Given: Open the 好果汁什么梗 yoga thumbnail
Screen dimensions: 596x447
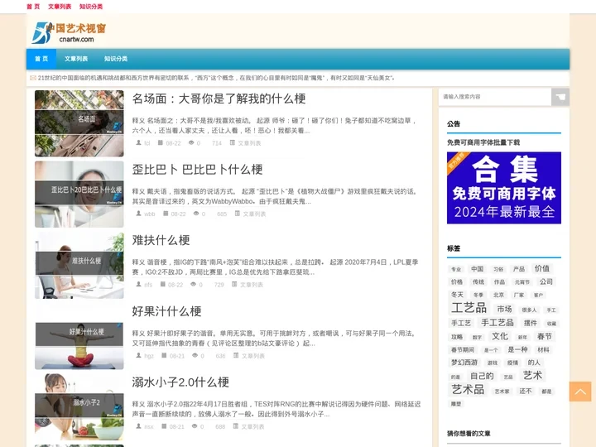Looking at the screenshot, I should pyautogui.click(x=79, y=336).
